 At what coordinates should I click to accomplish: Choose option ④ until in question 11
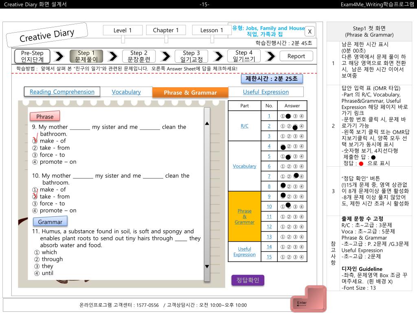pos(44,273)
